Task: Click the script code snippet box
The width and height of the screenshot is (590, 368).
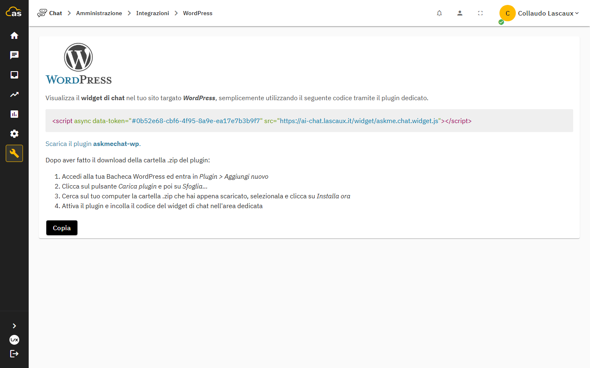Action: (x=309, y=121)
